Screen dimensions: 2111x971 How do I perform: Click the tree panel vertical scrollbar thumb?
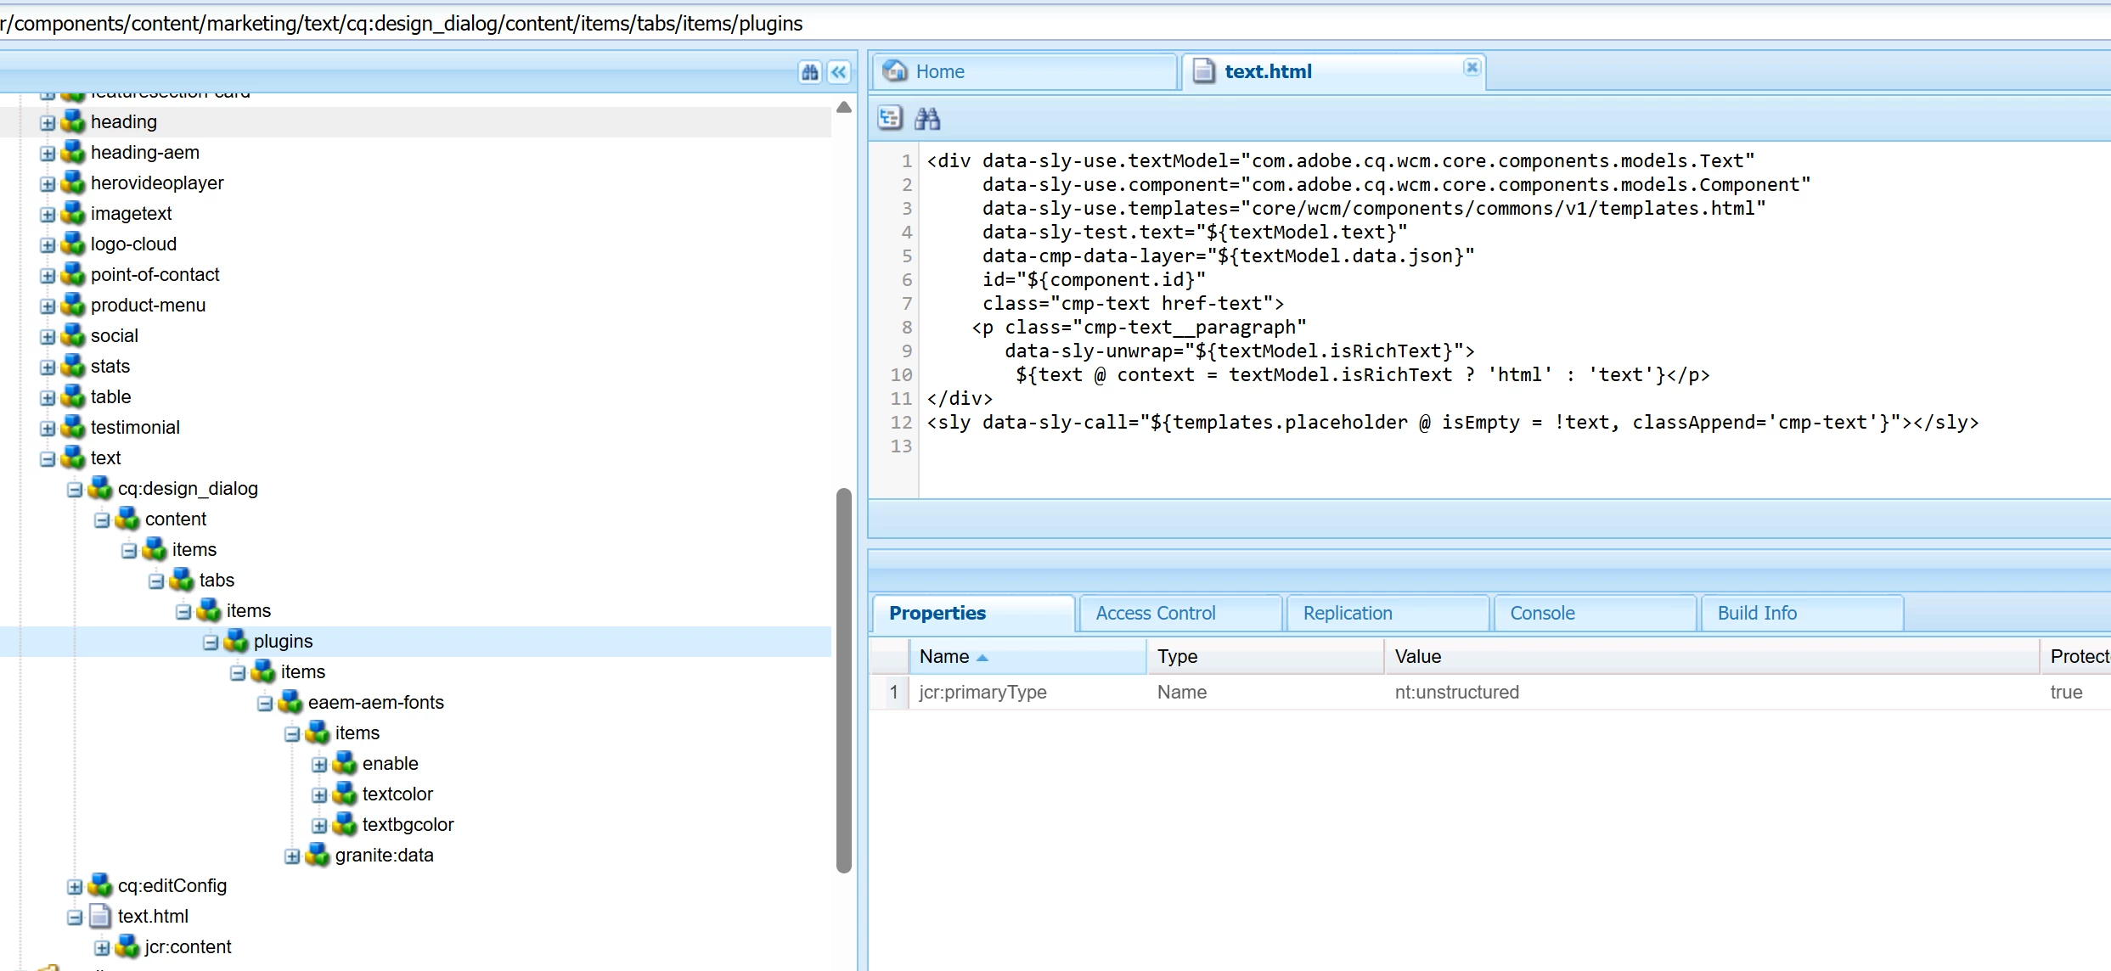tap(843, 679)
